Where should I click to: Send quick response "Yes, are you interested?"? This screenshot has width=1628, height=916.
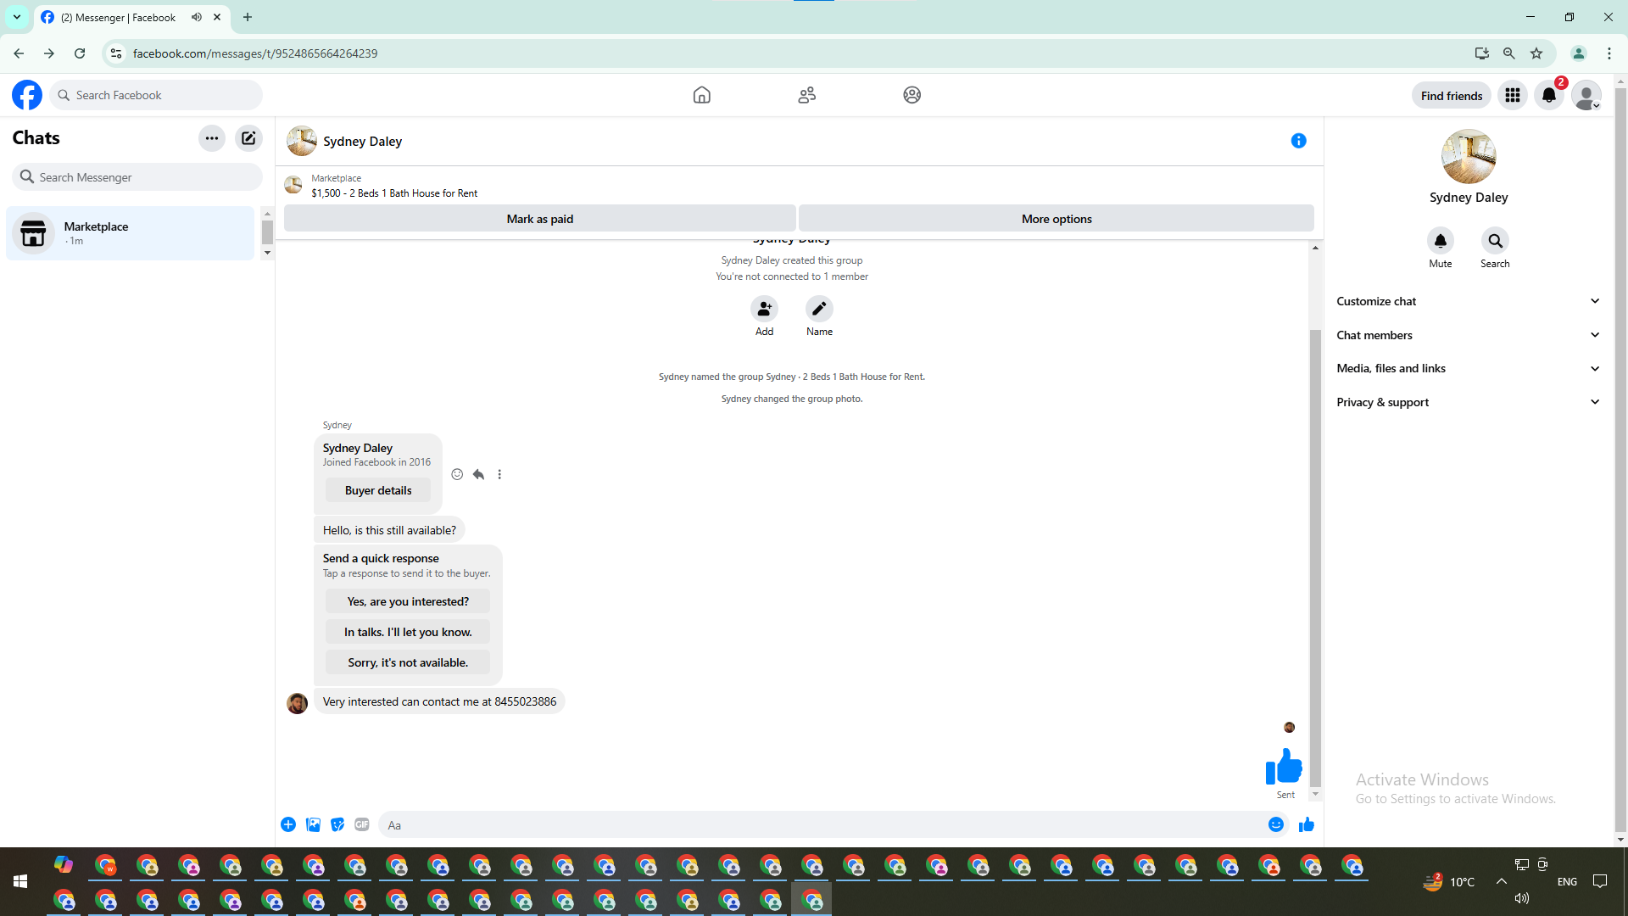pos(408,601)
